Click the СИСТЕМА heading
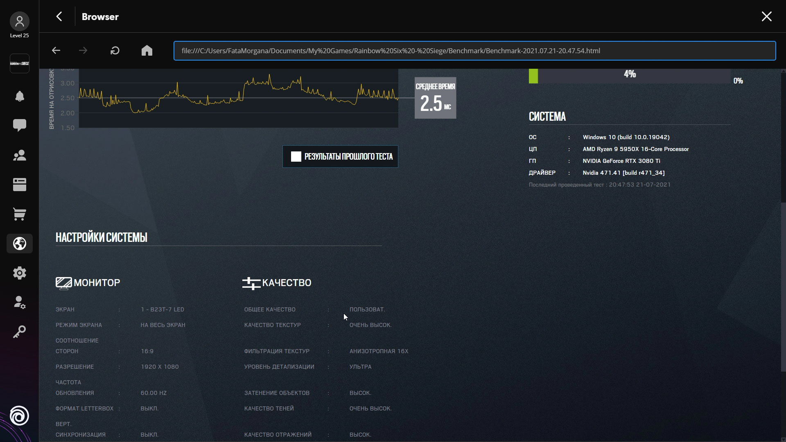Viewport: 786px width, 442px height. click(x=547, y=117)
